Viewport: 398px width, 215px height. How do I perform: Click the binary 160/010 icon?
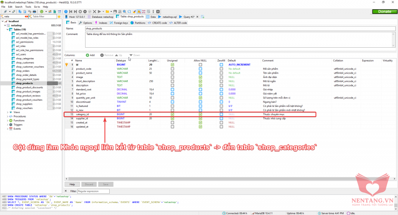coord(144,11)
